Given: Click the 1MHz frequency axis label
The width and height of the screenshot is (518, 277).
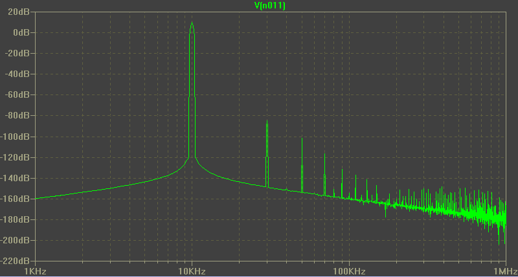Looking at the screenshot, I should coord(506,271).
